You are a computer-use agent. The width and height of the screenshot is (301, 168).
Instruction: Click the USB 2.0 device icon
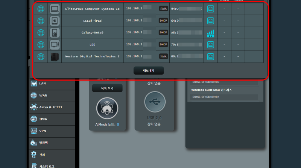point(155,102)
